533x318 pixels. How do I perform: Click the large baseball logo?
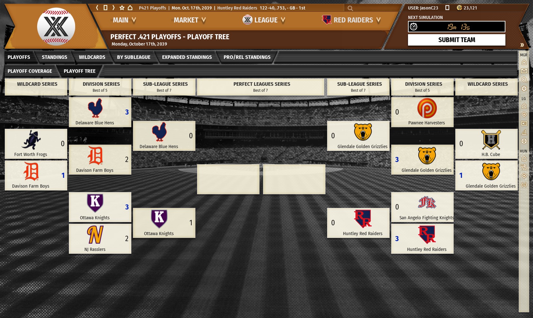coord(56,27)
